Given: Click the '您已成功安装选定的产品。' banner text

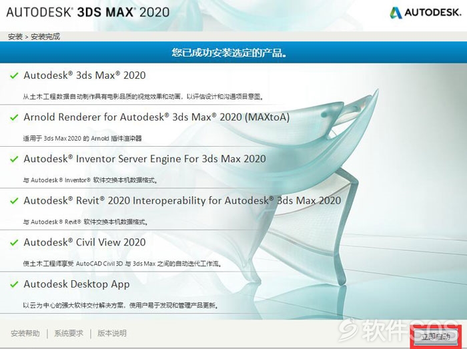Looking at the screenshot, I should point(229,53).
